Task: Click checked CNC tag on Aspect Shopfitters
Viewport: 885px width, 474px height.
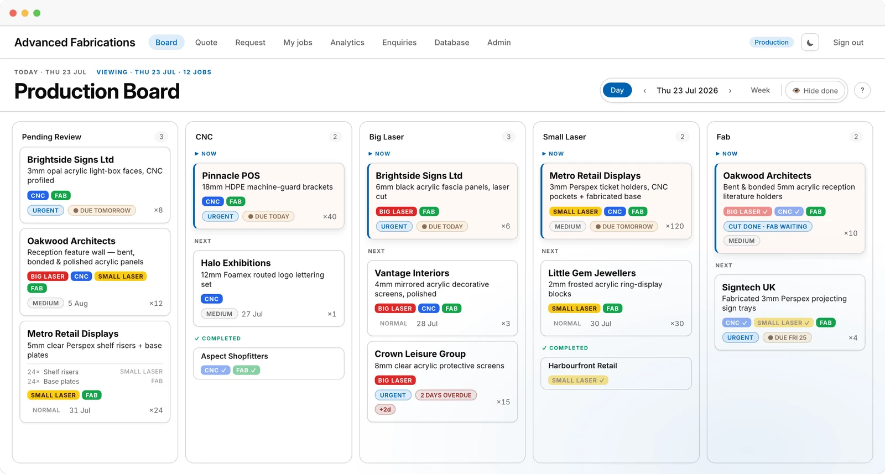Action: point(215,371)
